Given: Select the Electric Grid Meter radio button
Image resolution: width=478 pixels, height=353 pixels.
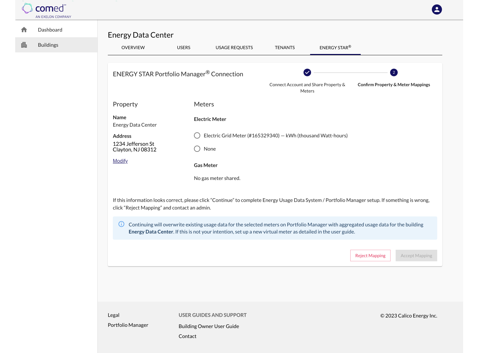Looking at the screenshot, I should (x=197, y=135).
